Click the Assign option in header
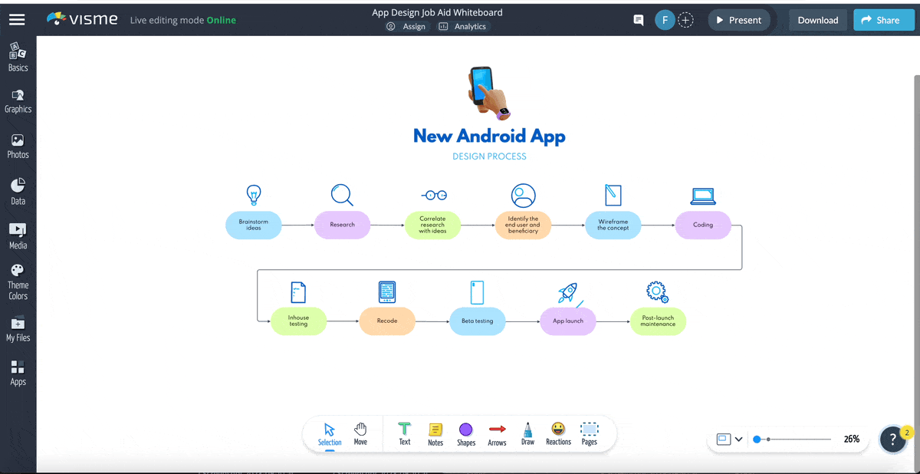 coord(406,27)
